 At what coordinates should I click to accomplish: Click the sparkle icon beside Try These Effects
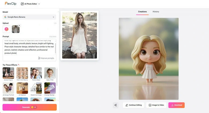(x=19, y=65)
